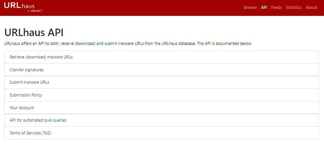Click the API description paragraph text
Screen dimensions: 324x148
pyautogui.click(x=128, y=44)
